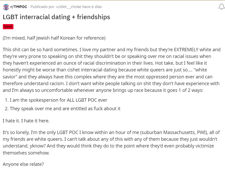Click the 'Anyone else relate?' line
This screenshot has width=225, height=170.
pyautogui.click(x=23, y=164)
